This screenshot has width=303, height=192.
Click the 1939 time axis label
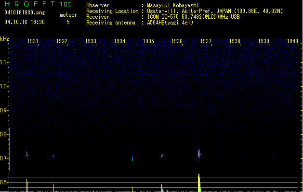(x=263, y=41)
